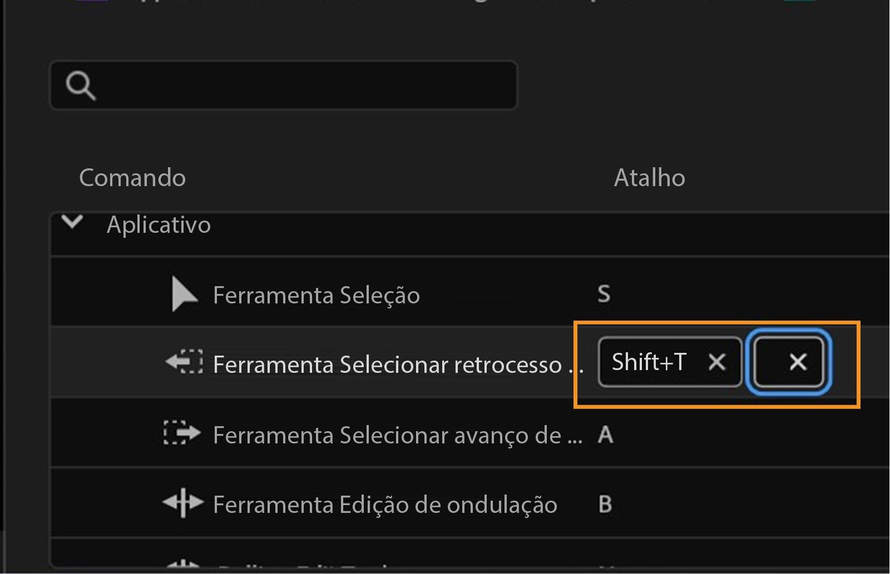Click the Comando column header

coord(132,178)
